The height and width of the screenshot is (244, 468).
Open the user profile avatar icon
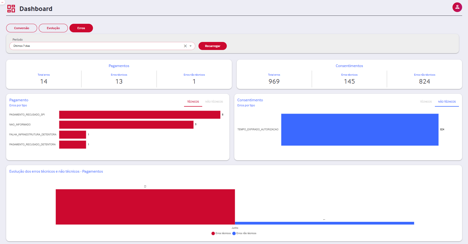click(457, 7)
